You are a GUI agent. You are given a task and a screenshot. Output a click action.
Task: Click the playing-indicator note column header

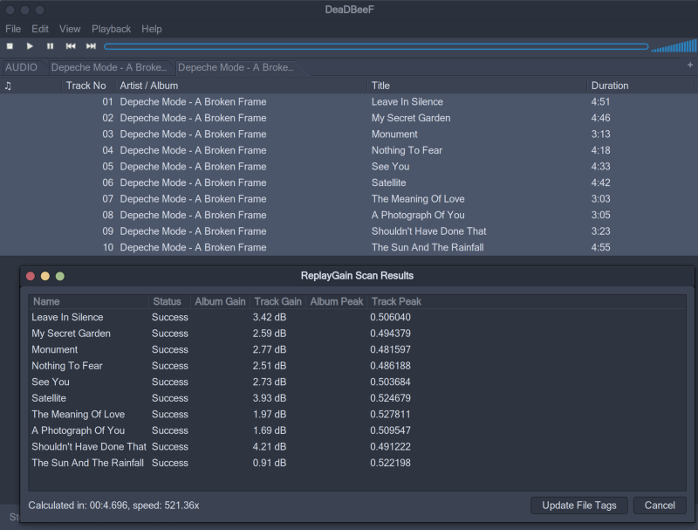8,86
